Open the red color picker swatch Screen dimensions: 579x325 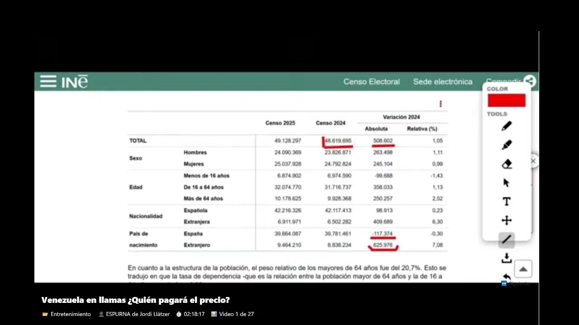(x=506, y=100)
